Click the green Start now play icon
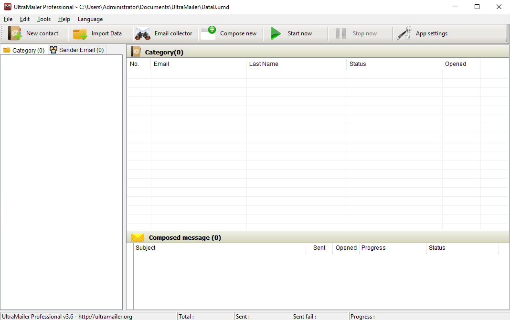510x320 pixels. [276, 33]
